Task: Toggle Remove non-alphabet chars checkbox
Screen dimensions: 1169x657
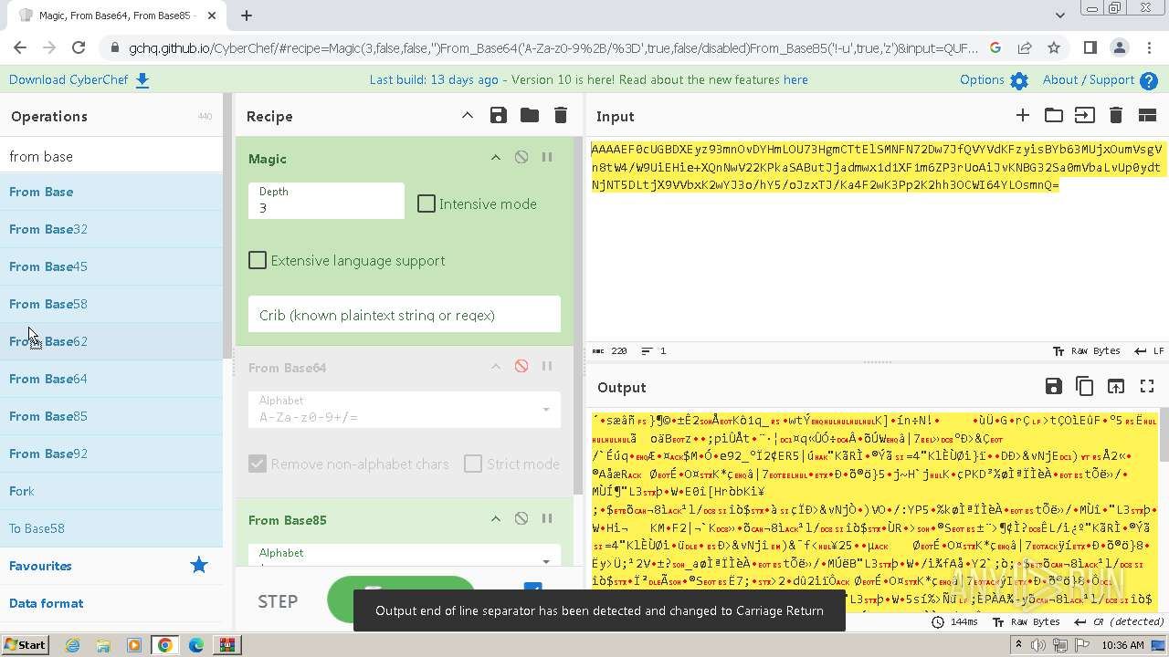Action: tap(258, 464)
